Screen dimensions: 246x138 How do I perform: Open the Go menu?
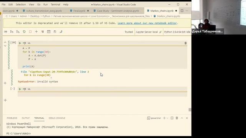tap(39, 5)
